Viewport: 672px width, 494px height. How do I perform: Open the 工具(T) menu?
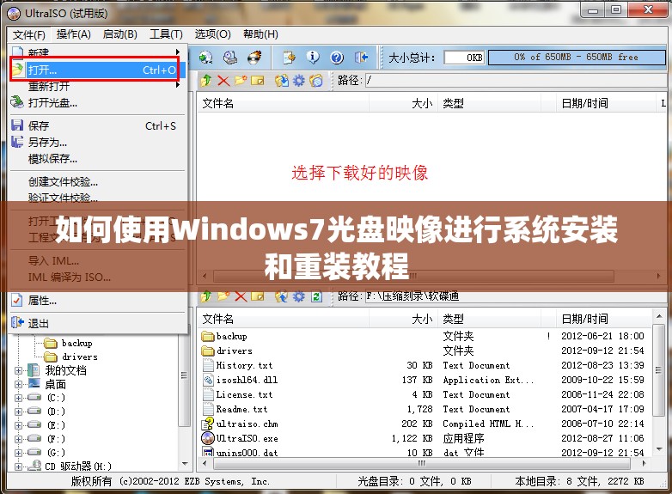coord(167,34)
